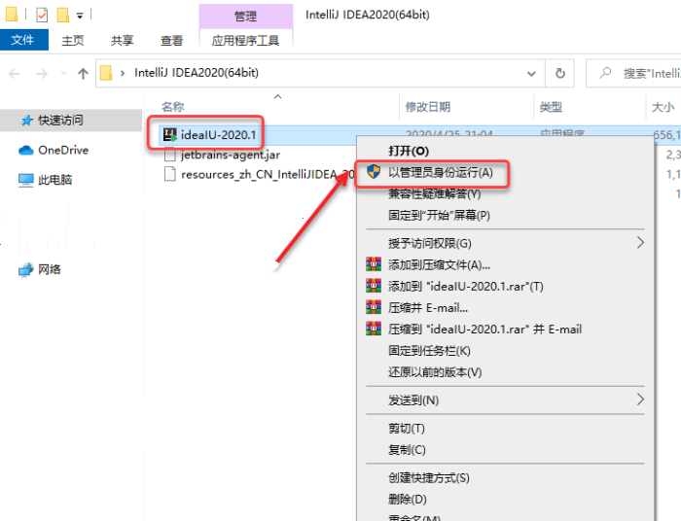Click the properties checkmark quick-access icon
Image resolution: width=681 pixels, height=521 pixels.
tap(42, 15)
